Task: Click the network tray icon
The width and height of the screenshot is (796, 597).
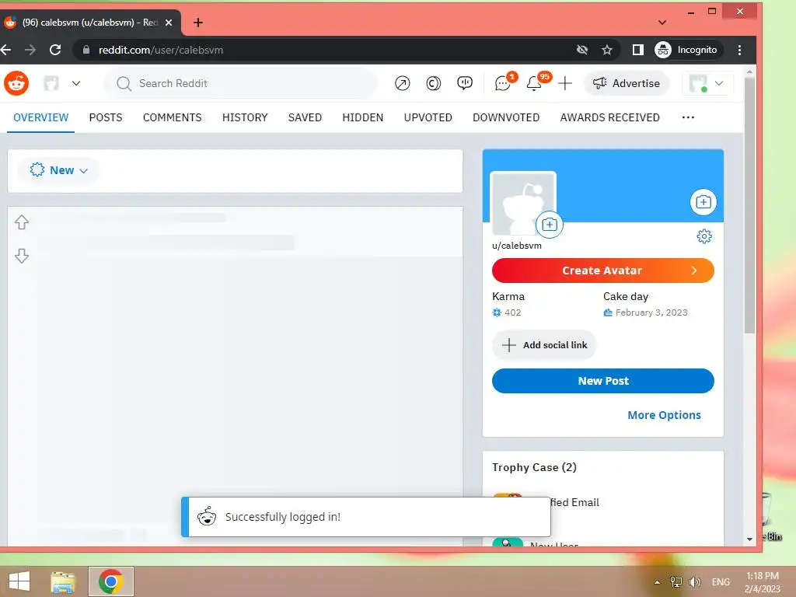Action: (676, 581)
